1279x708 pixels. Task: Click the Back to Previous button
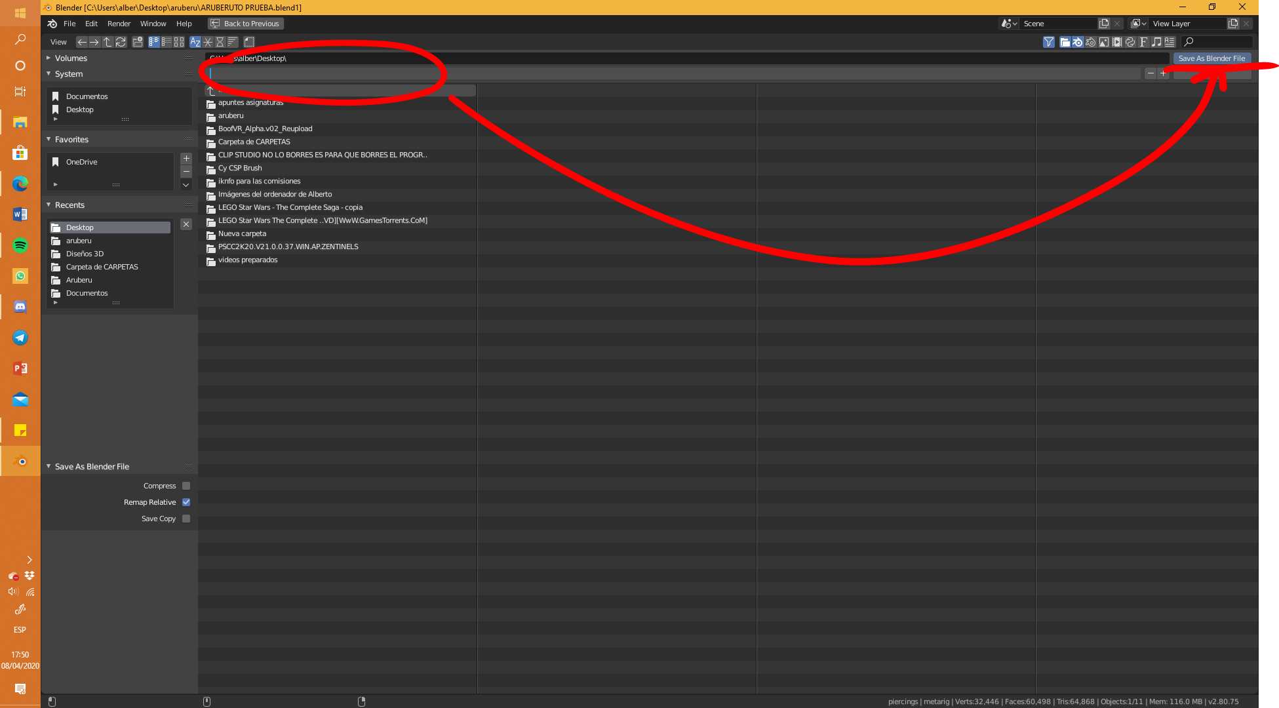pos(246,24)
